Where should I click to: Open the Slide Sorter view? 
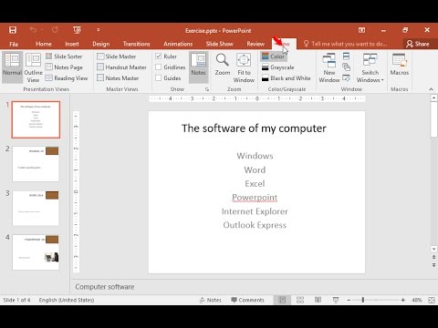pos(64,56)
